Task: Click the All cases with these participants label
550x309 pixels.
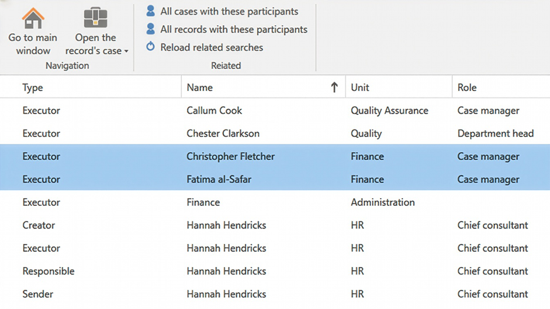Action: click(x=229, y=12)
